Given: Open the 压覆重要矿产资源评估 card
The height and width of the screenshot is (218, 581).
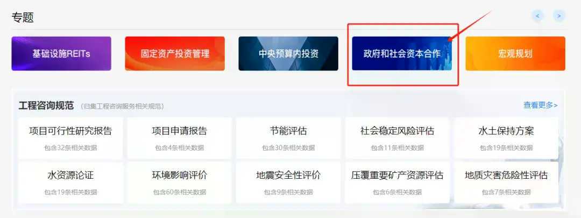Looking at the screenshot, I should pyautogui.click(x=397, y=182).
